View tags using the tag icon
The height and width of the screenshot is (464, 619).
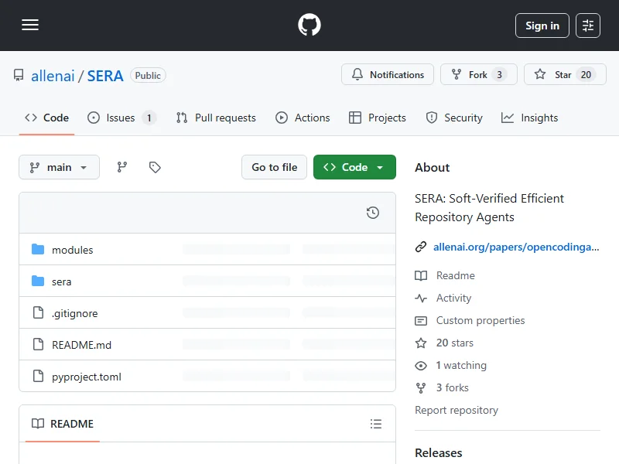[155, 167]
